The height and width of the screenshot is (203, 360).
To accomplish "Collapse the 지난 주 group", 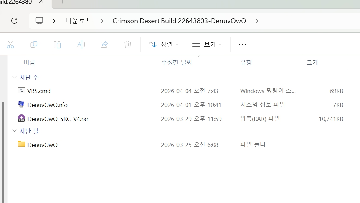I will pyautogui.click(x=14, y=77).
